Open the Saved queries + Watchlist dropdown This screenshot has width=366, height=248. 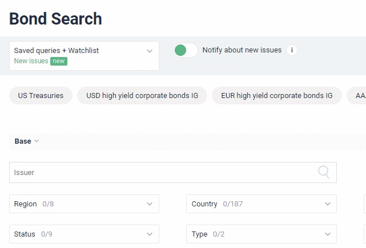(84, 51)
